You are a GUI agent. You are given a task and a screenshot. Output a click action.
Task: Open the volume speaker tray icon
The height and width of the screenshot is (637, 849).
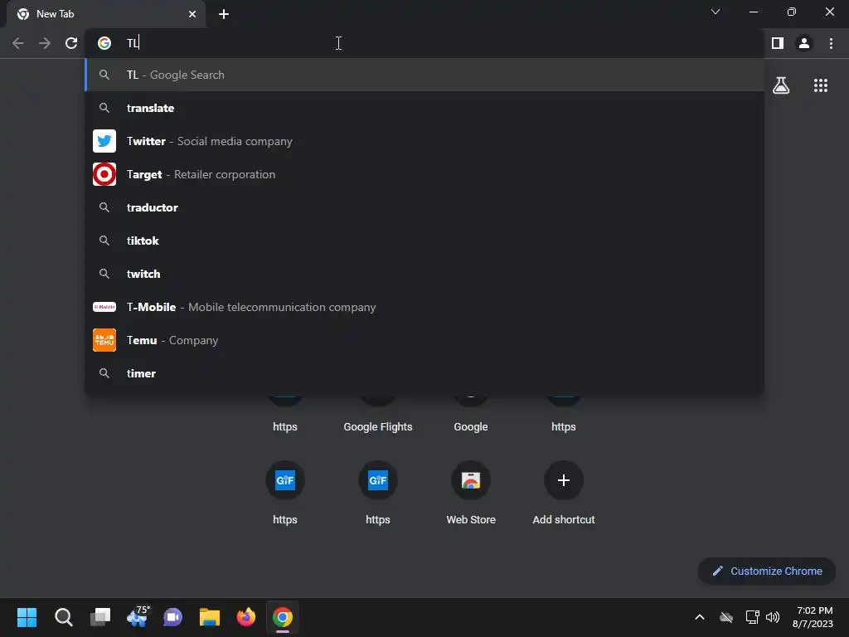(773, 617)
